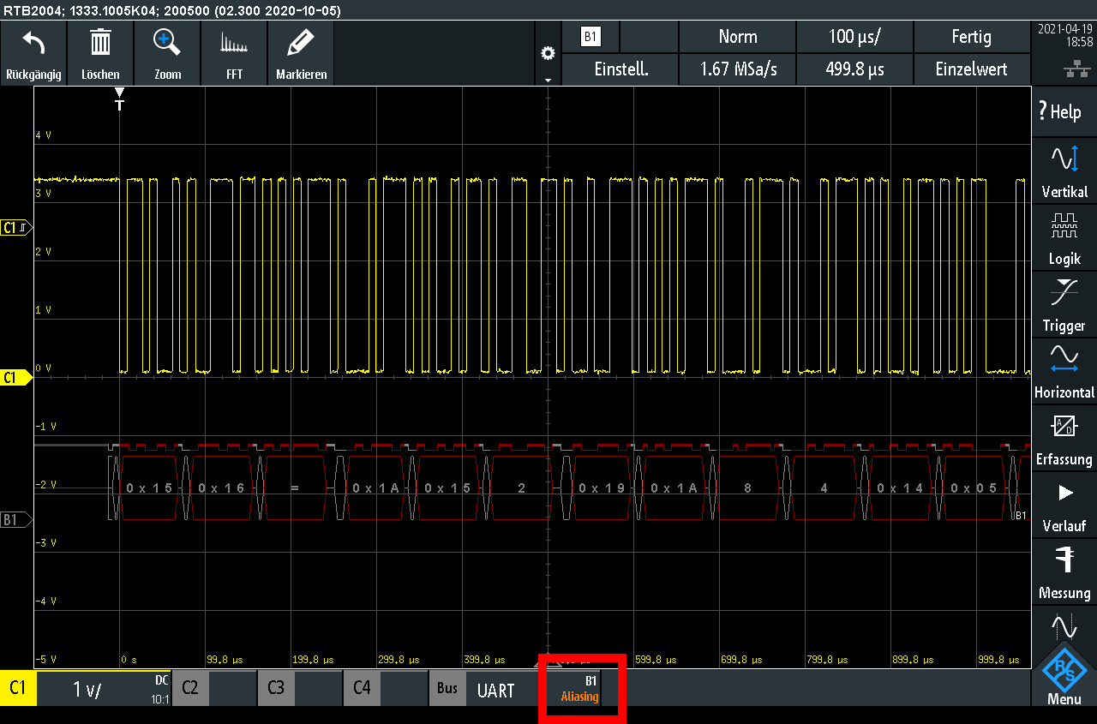Select the C1 ground level marker
The width and height of the screenshot is (1097, 724).
pyautogui.click(x=15, y=377)
